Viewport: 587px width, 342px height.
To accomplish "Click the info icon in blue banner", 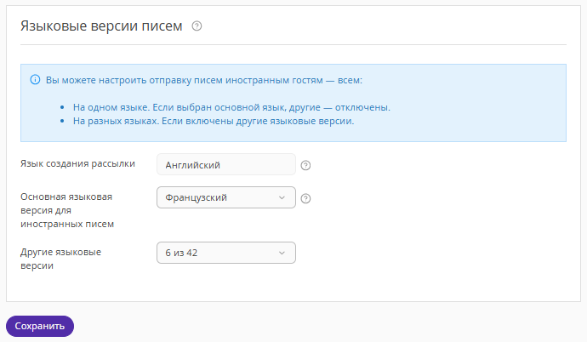I will point(35,80).
